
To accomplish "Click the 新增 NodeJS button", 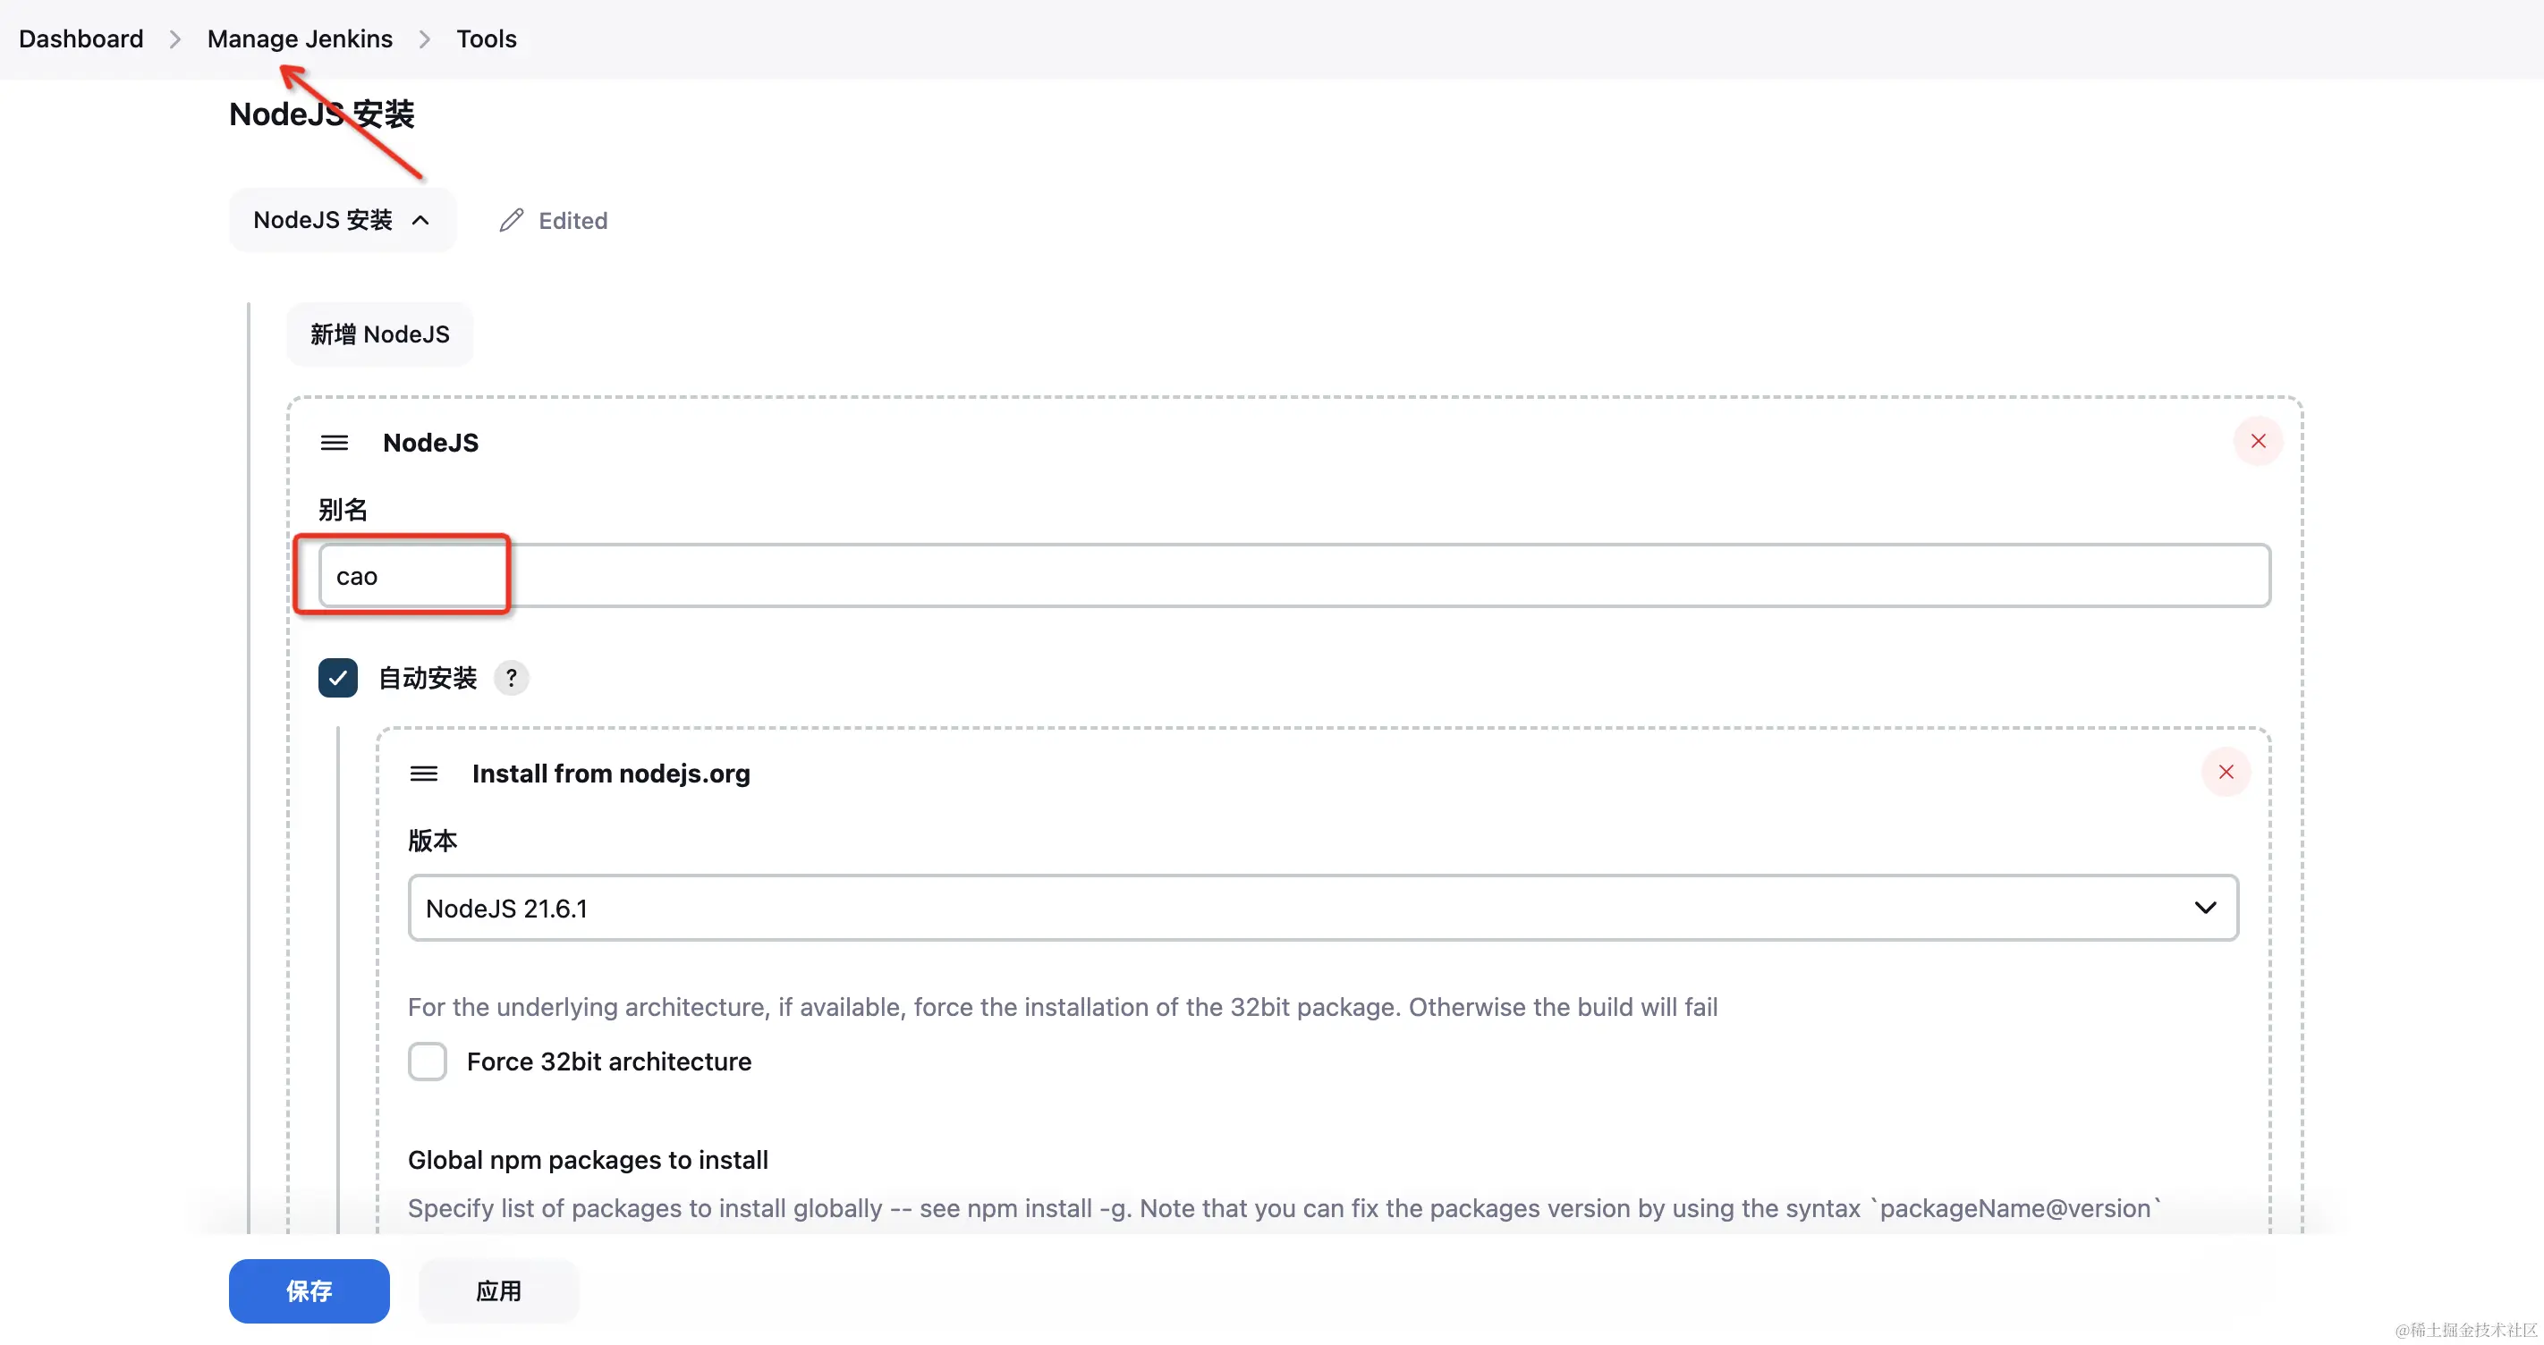I will coord(379,334).
